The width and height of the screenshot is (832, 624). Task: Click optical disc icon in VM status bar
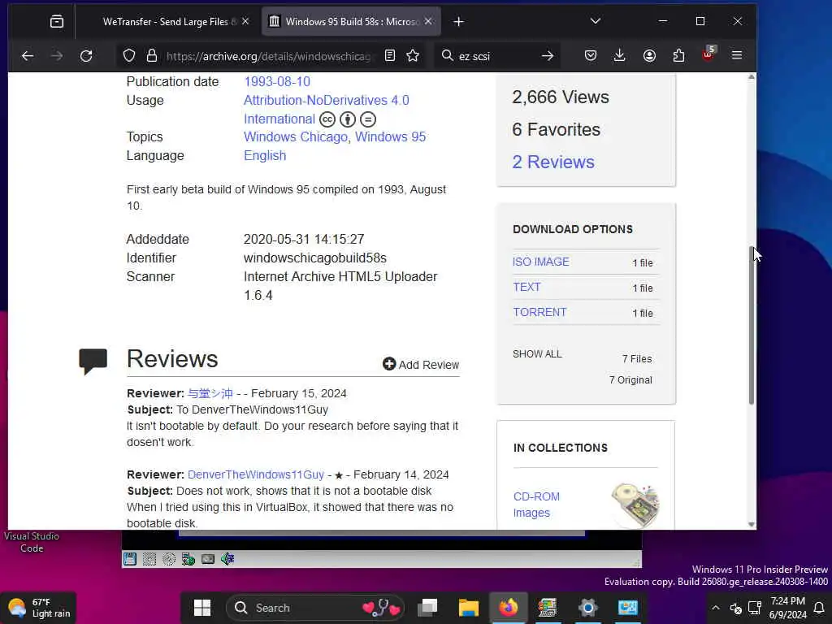[169, 559]
